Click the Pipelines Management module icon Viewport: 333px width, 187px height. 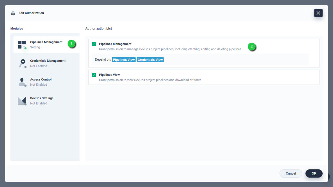pyautogui.click(x=22, y=45)
